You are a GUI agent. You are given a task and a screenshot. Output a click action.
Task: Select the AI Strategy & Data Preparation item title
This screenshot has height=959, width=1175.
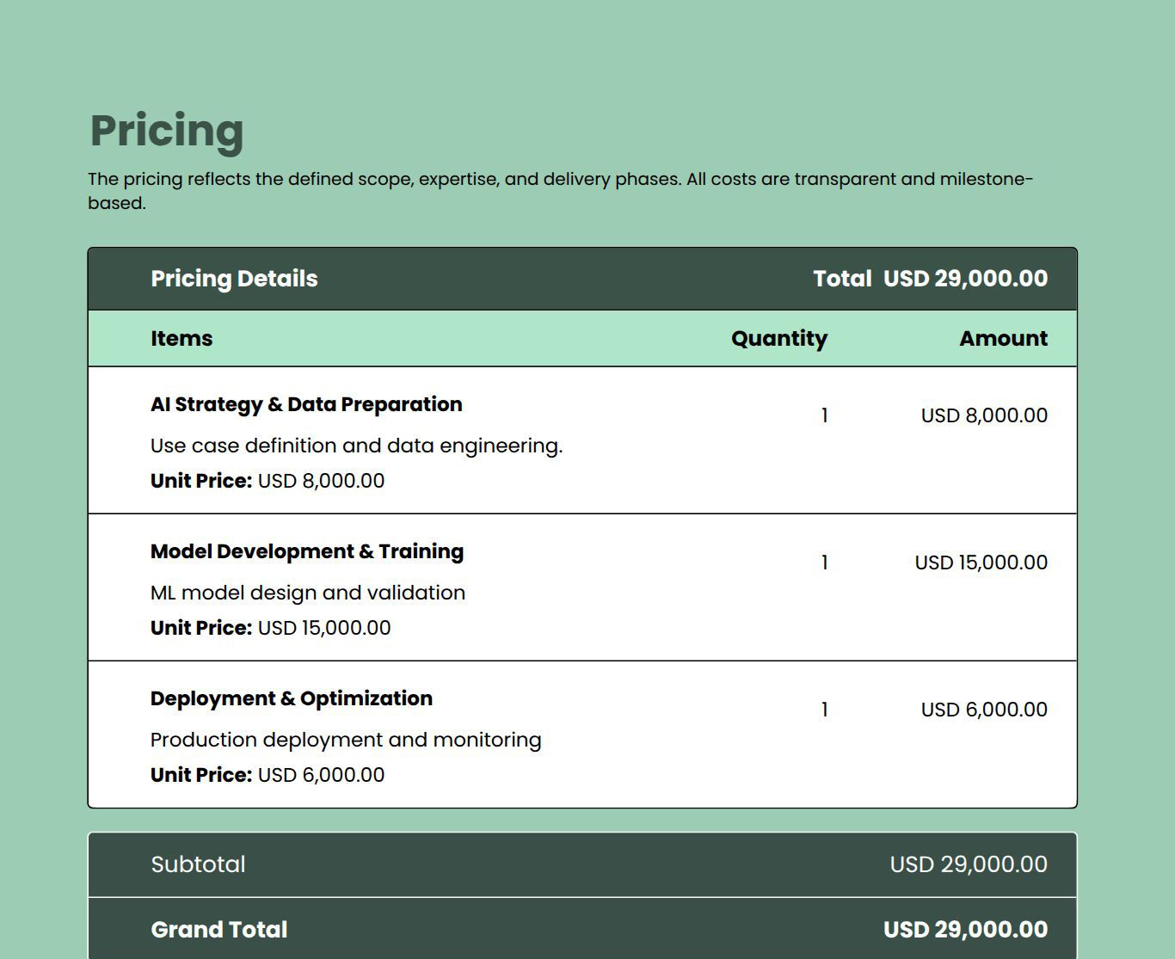[306, 404]
